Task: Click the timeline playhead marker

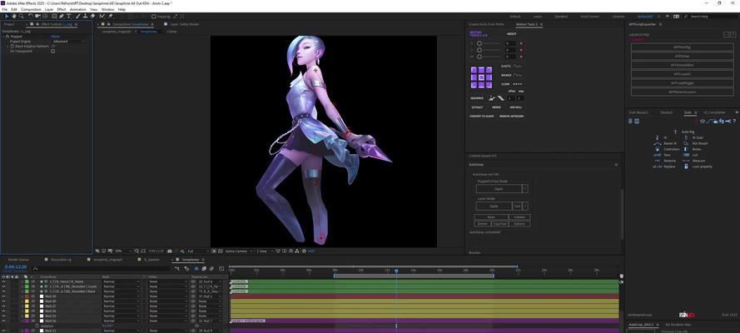Action: click(x=396, y=271)
